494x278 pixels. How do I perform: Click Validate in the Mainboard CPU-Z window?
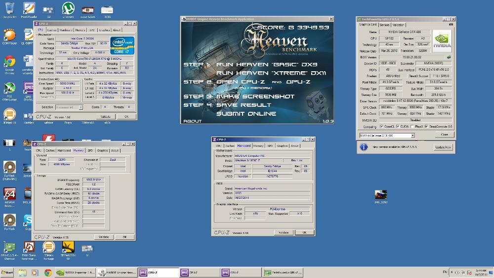tap(284, 232)
